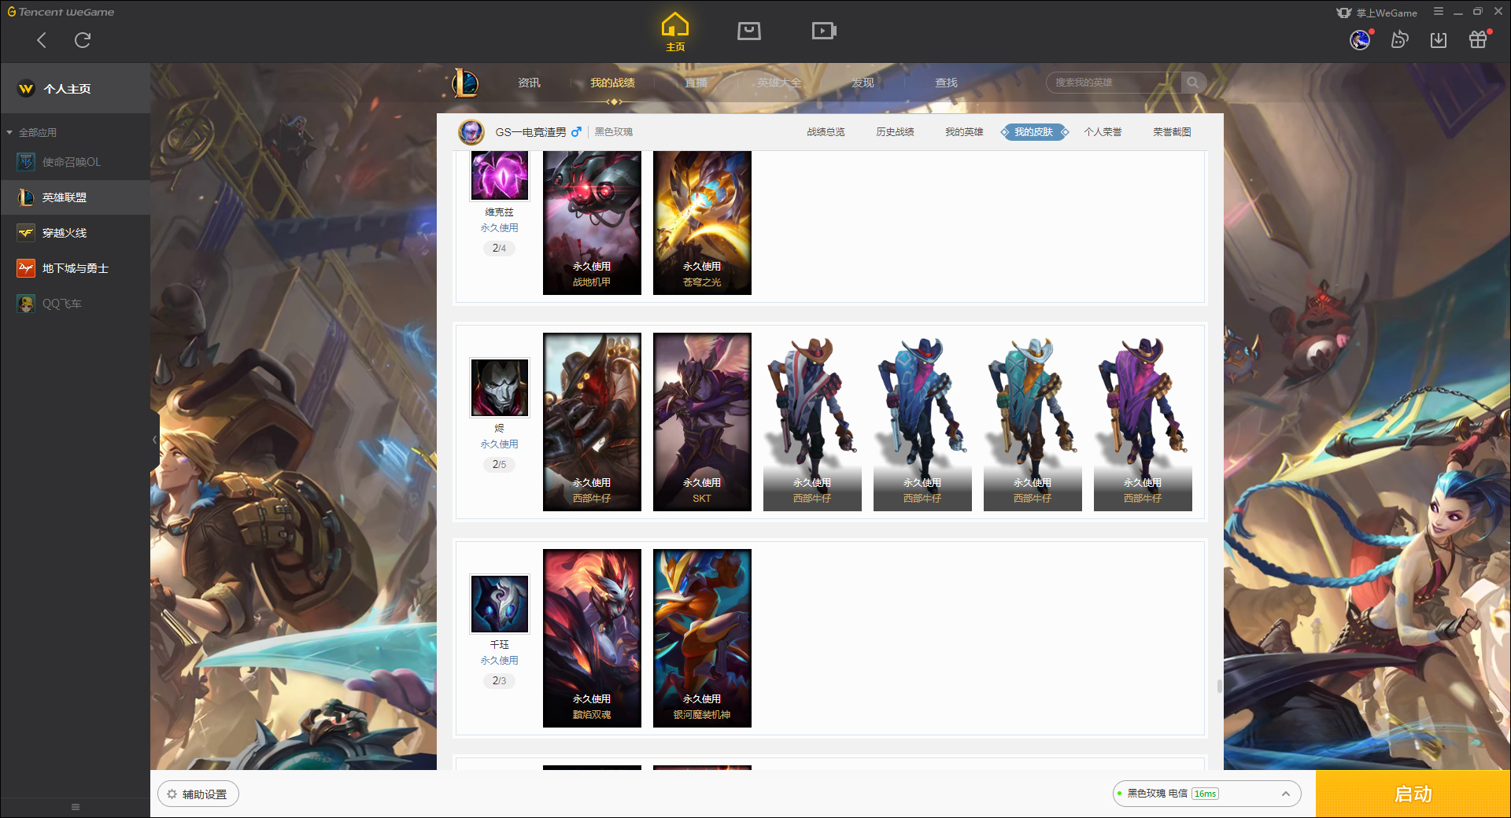Open SKT skin card
Image resolution: width=1511 pixels, height=818 pixels.
tap(702, 422)
